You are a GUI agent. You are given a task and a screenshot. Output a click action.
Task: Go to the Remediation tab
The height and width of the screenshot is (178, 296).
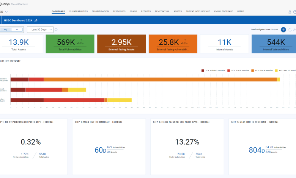point(162,11)
